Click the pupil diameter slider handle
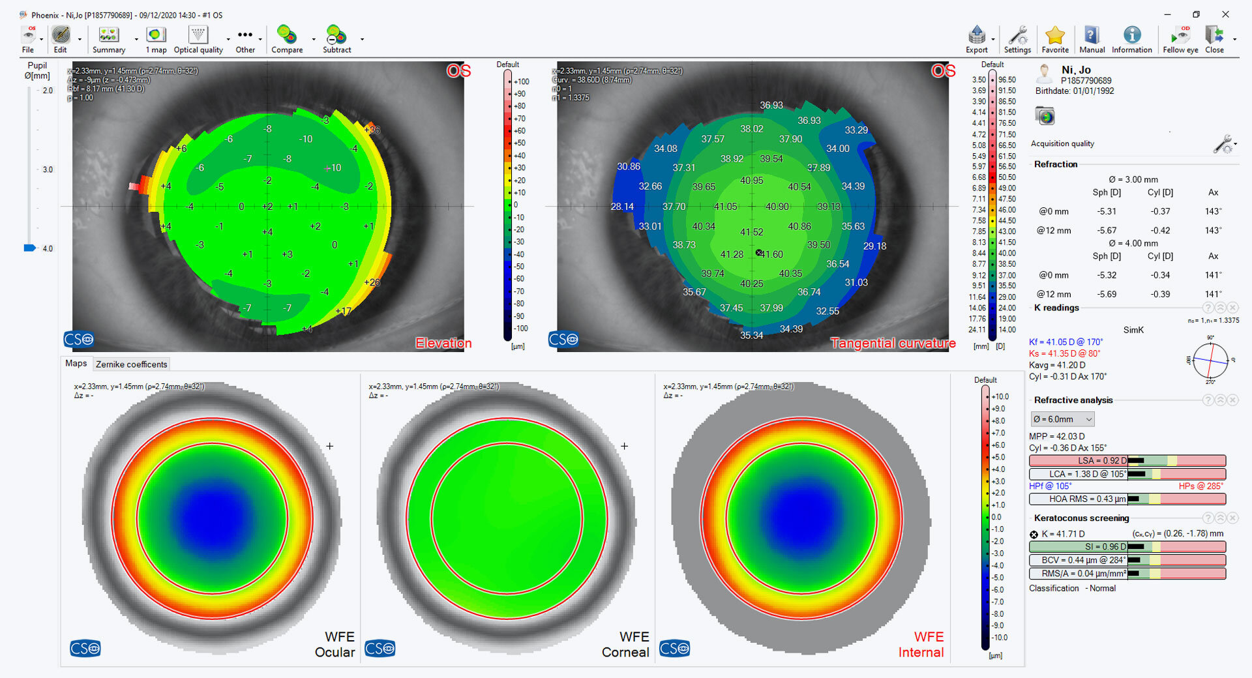The image size is (1252, 678). coord(30,248)
